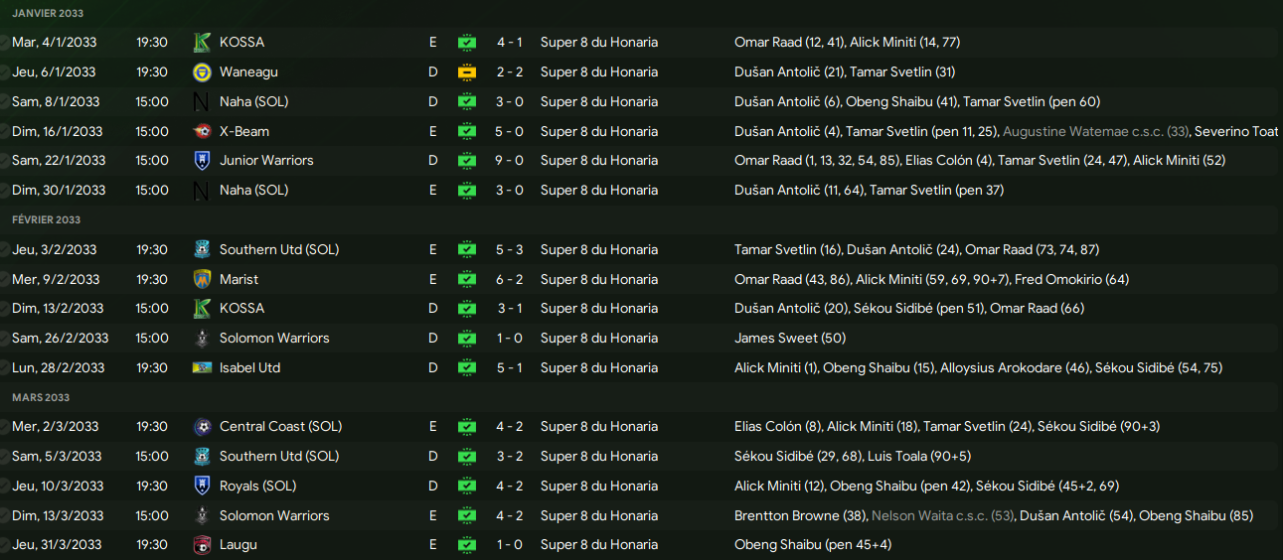Click the X-Beam club badge
Screen dimensions: 1283x560
(x=202, y=131)
